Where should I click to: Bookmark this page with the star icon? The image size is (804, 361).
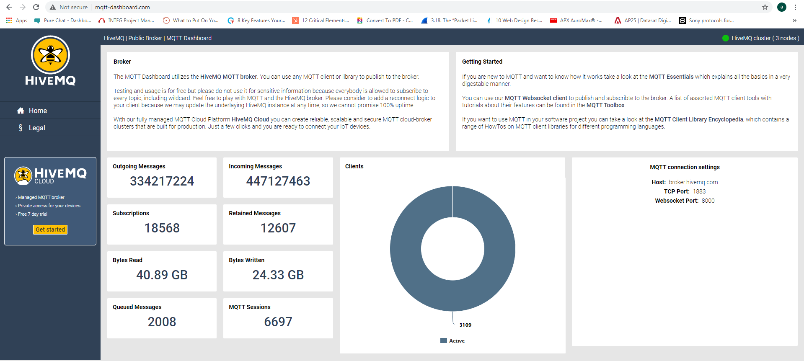click(765, 7)
